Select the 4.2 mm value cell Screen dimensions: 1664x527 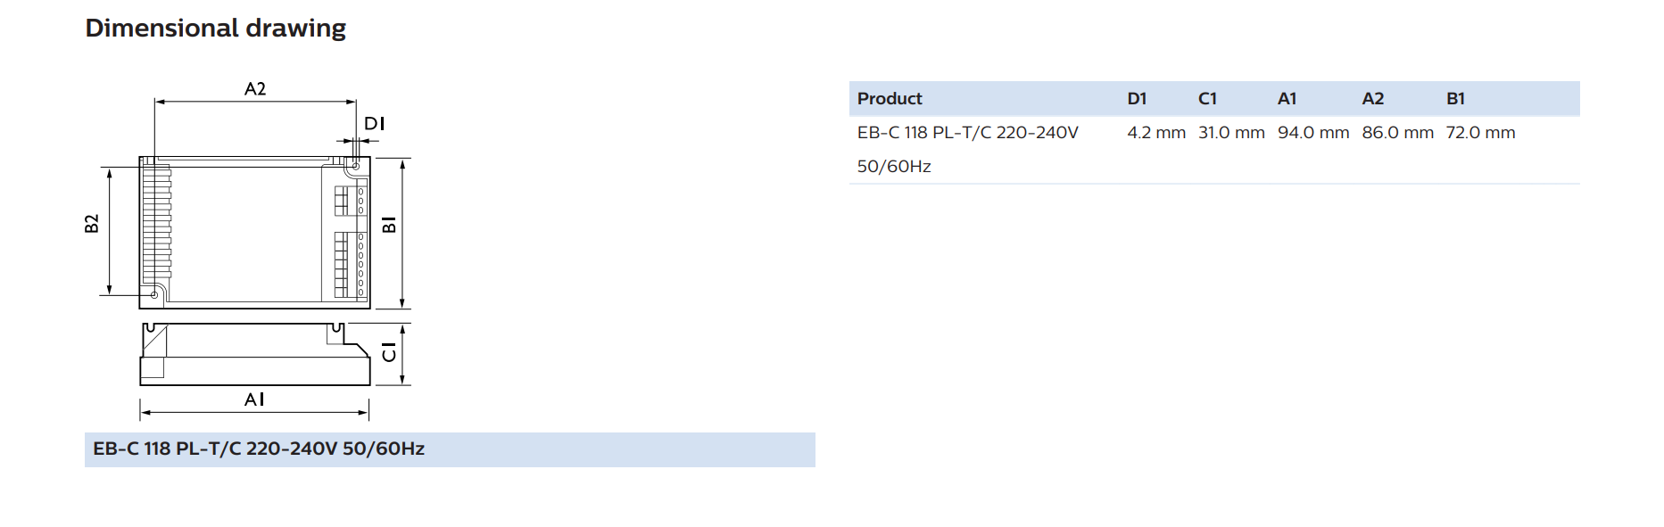1156,133
